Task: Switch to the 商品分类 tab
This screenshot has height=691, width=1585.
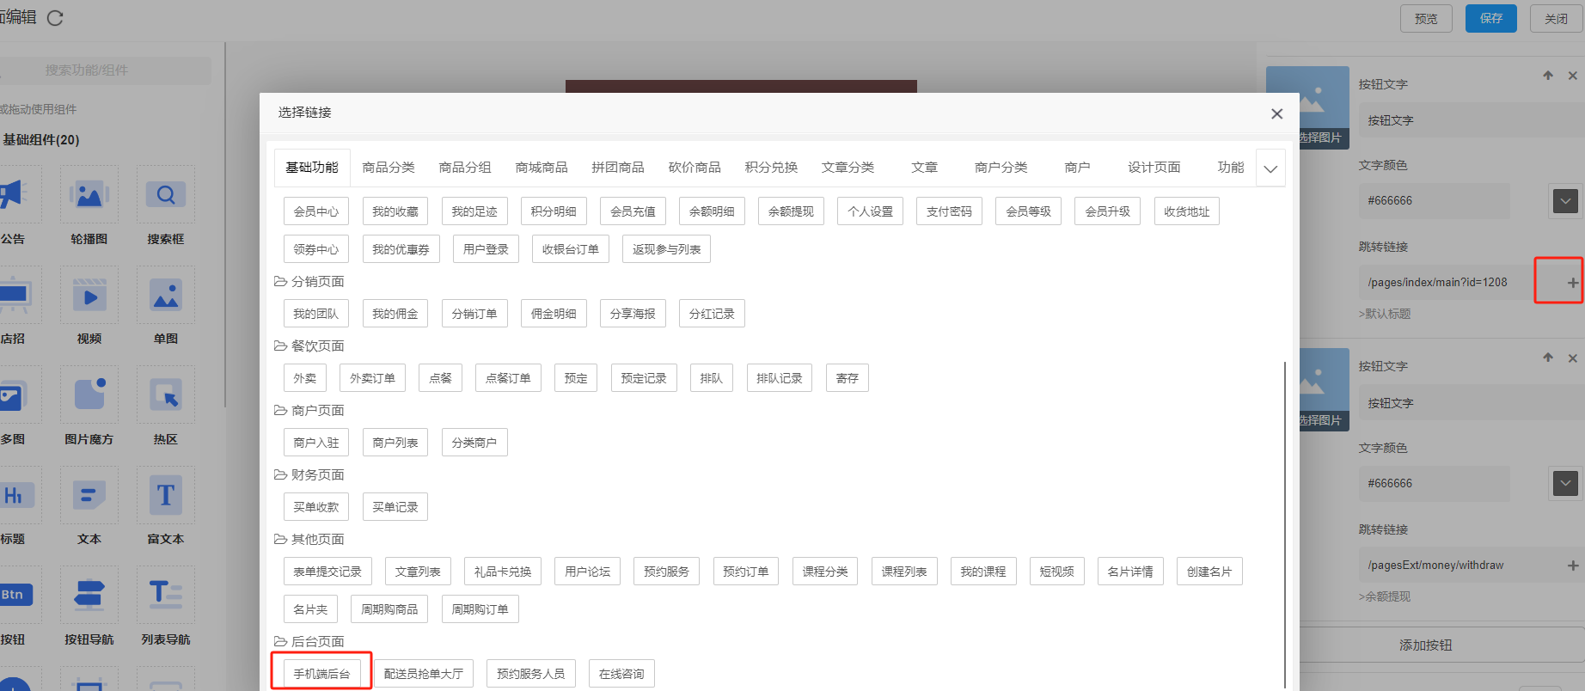Action: 389,168
